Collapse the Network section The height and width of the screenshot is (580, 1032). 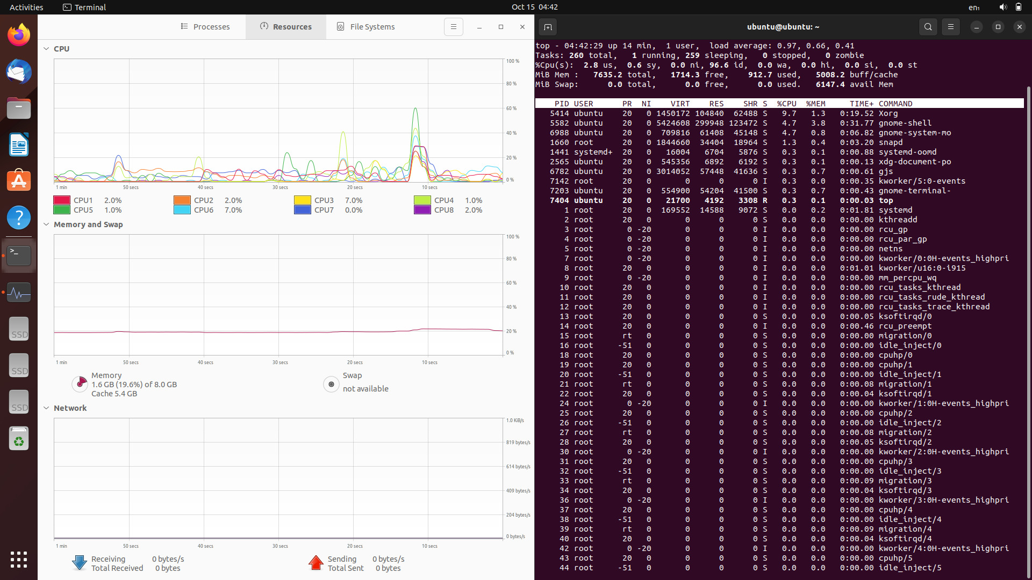tap(46, 408)
